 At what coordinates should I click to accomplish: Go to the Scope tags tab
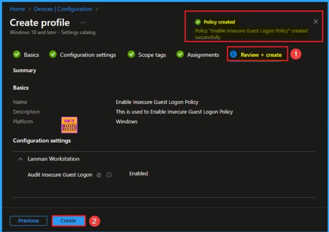(152, 55)
